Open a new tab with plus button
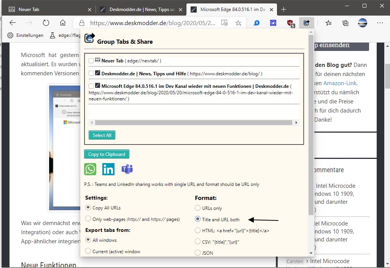The image size is (390, 268). pyautogui.click(x=283, y=10)
